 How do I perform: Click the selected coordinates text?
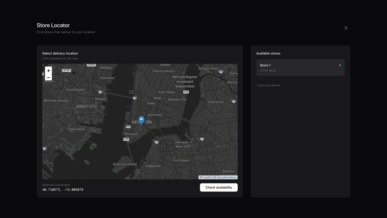click(x=63, y=189)
